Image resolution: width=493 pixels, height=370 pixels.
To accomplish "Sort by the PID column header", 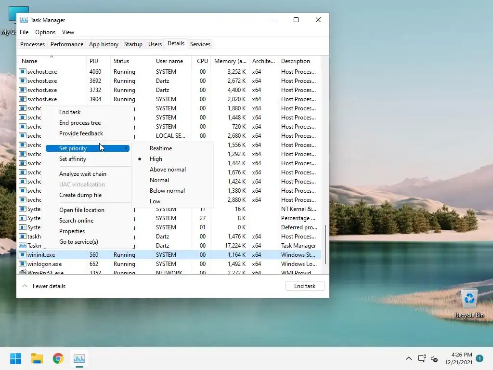I will pyautogui.click(x=98, y=61).
